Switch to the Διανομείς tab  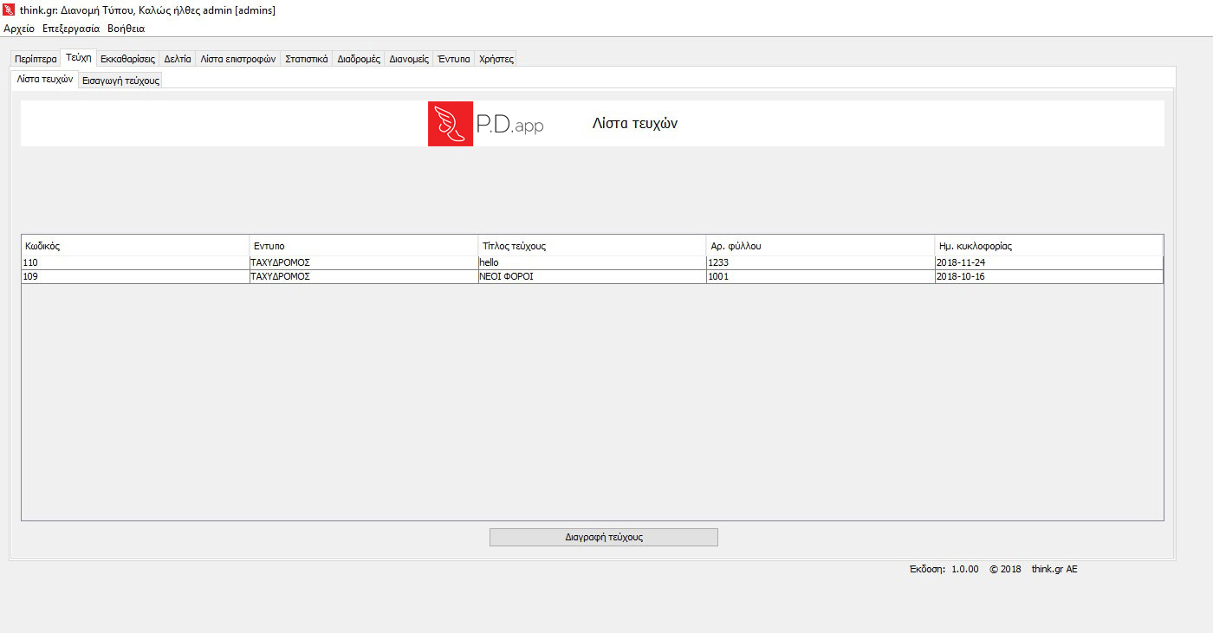(409, 60)
